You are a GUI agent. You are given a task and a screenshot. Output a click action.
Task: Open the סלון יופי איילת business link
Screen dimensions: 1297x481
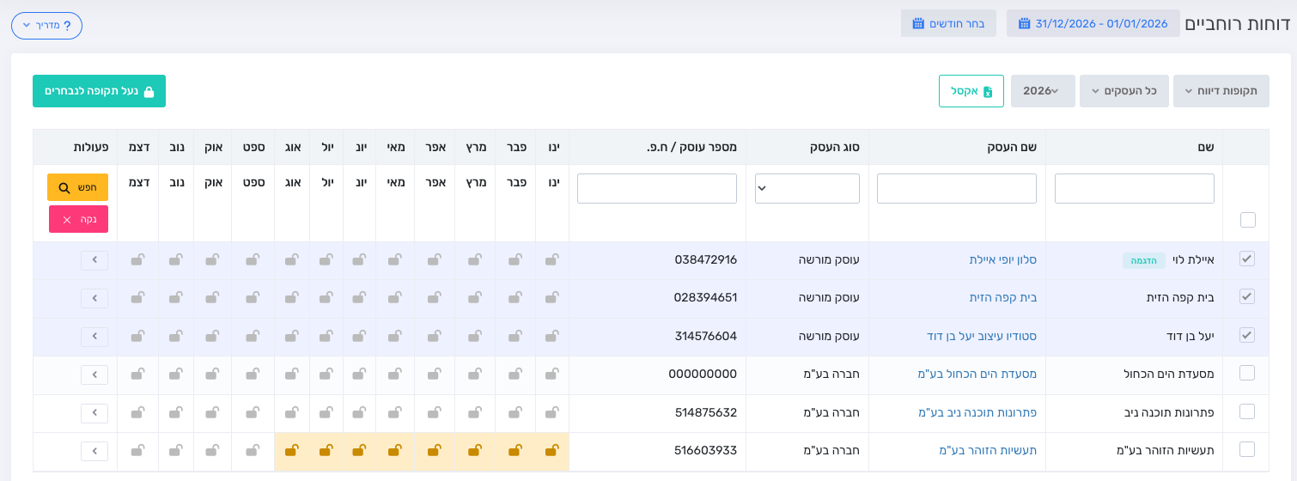click(1003, 259)
